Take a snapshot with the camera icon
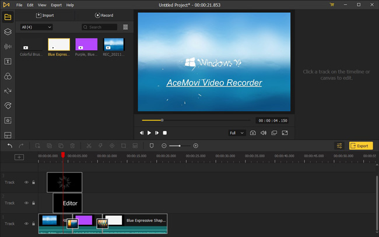Viewport: 379px width, 237px height. click(253, 133)
